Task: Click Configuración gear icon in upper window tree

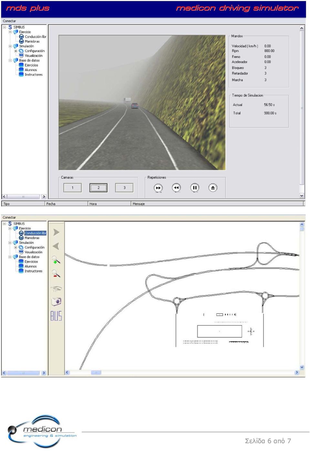Action: pyautogui.click(x=21, y=51)
